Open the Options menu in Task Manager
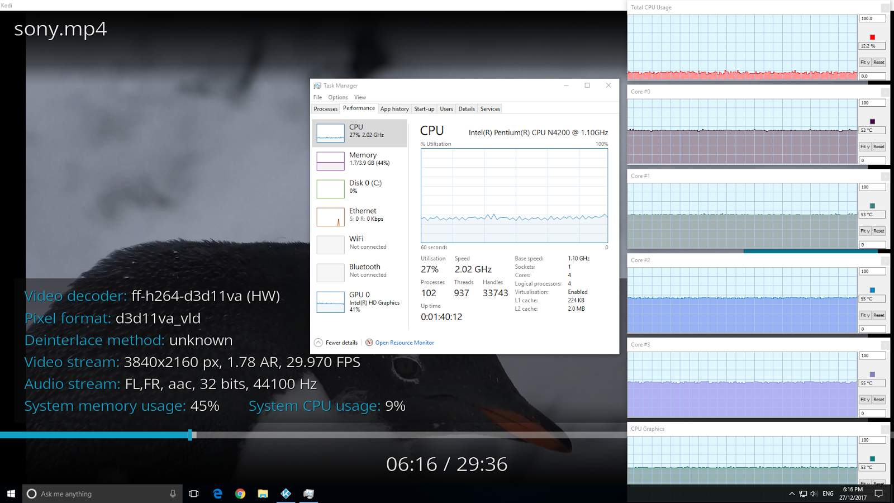 point(338,97)
